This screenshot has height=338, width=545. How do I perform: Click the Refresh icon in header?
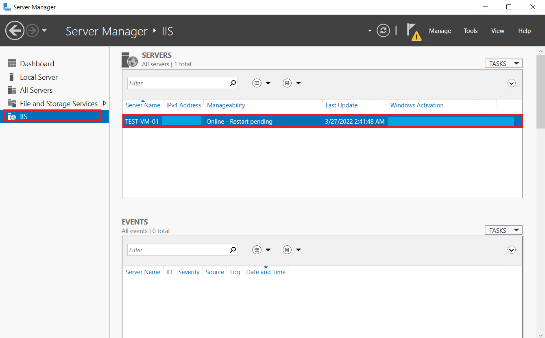click(x=383, y=31)
